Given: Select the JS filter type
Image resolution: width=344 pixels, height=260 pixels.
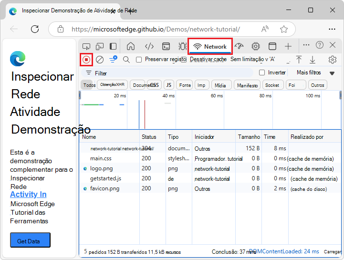Looking at the screenshot, I should point(168,85).
